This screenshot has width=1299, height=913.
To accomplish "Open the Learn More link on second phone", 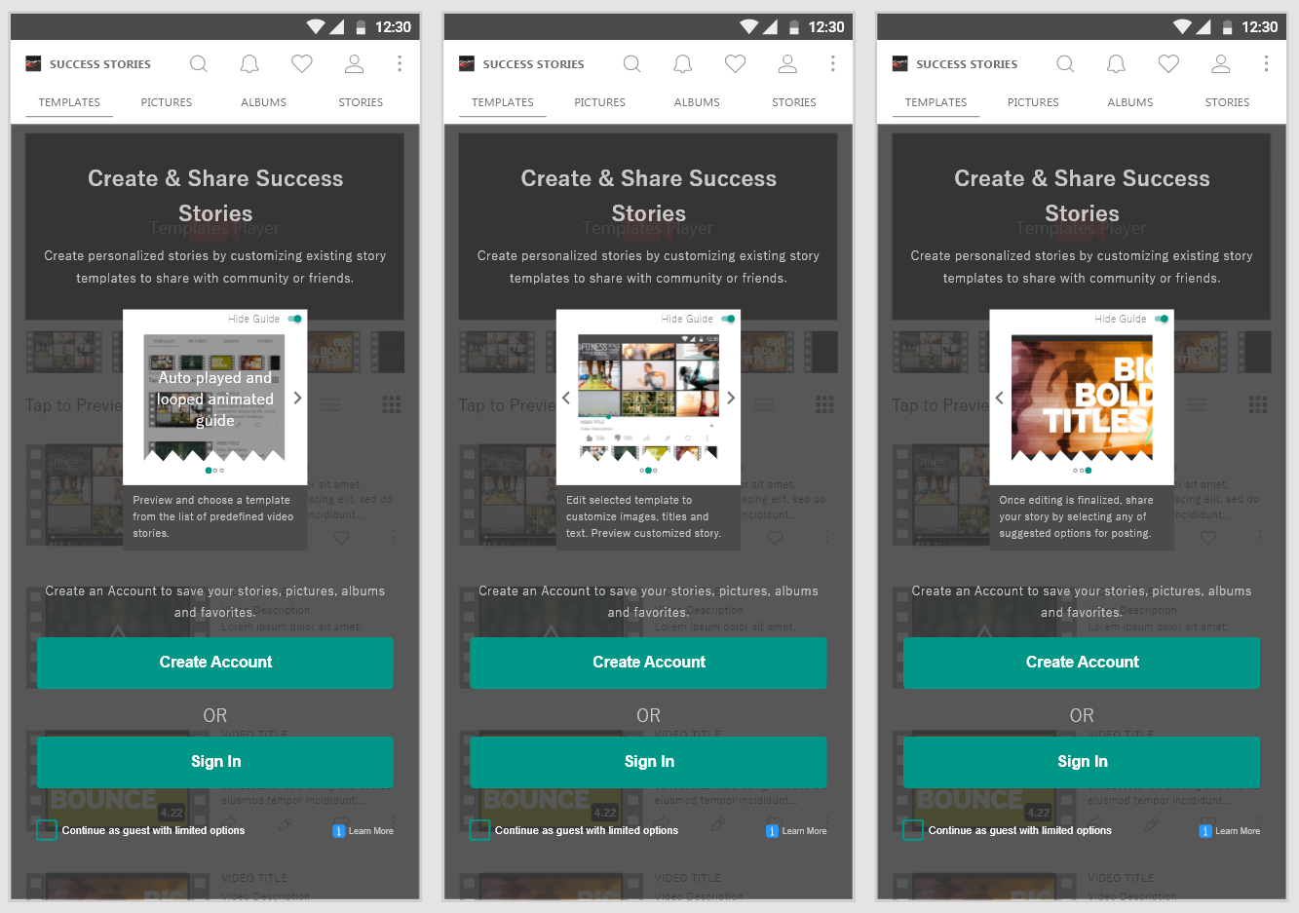I will coord(797,831).
